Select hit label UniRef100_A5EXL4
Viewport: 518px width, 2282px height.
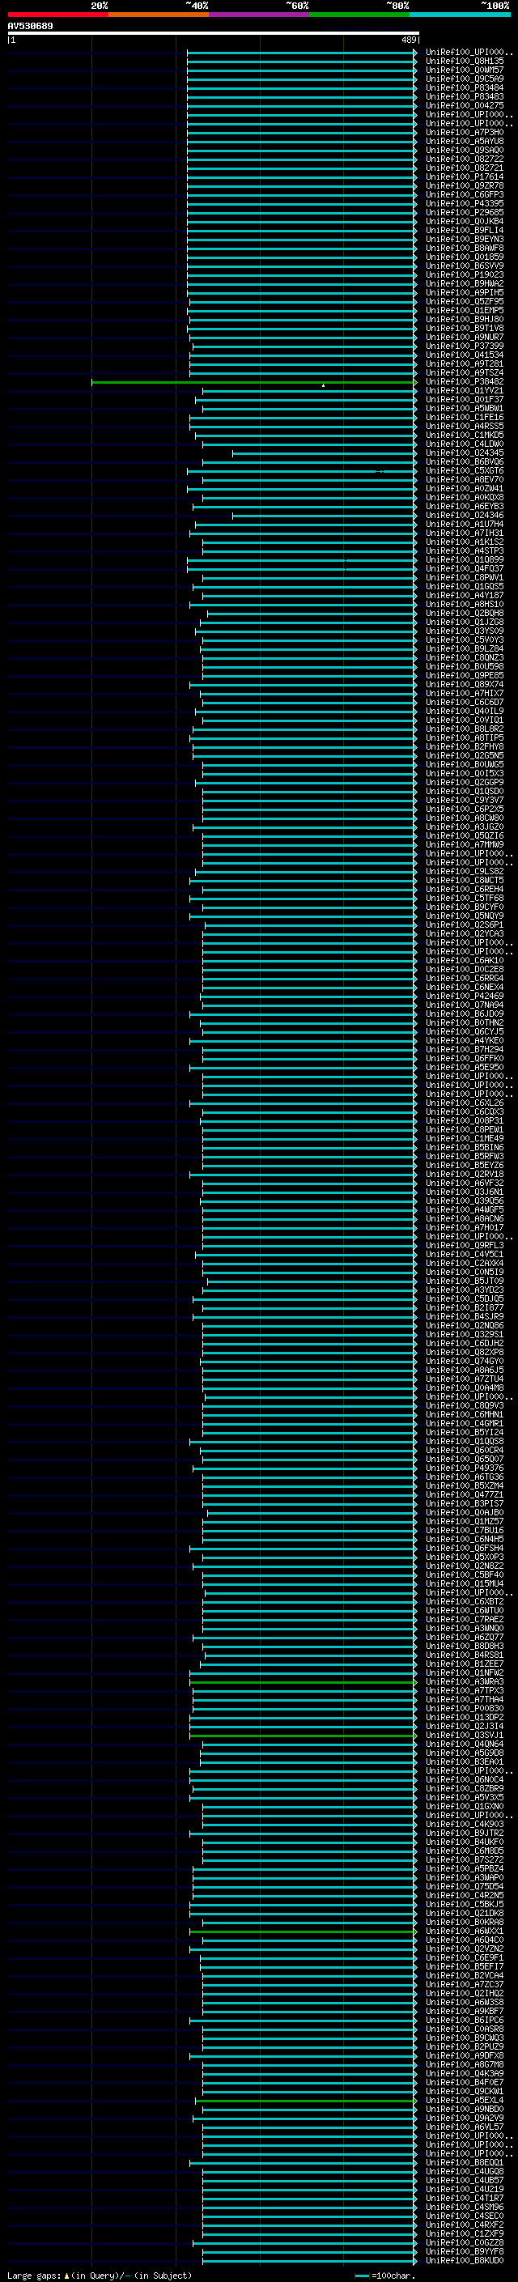(x=464, y=2100)
